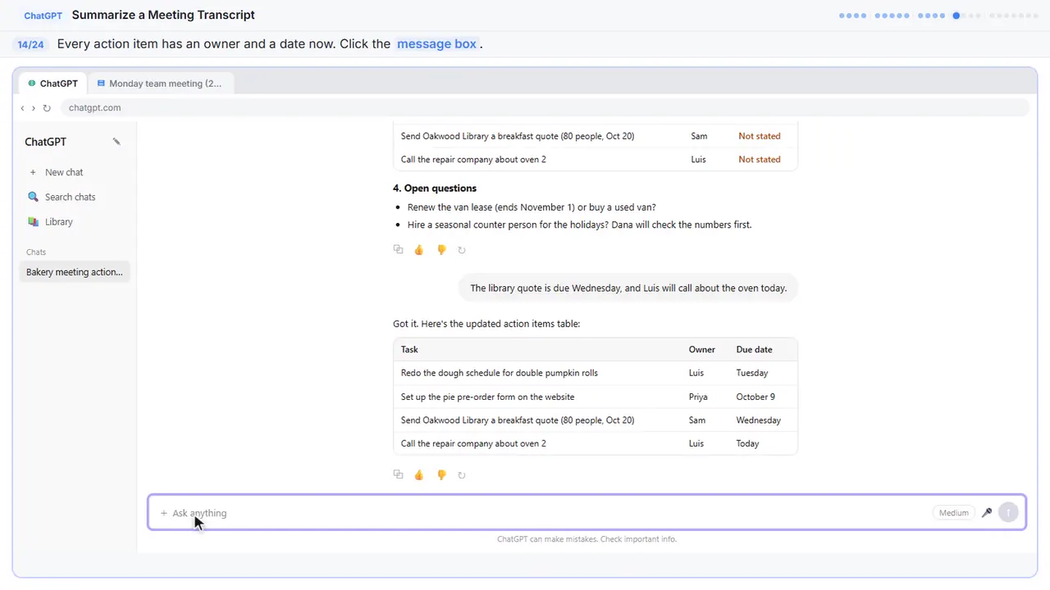
Task: Dislike the updated action items table reply
Action: (441, 474)
